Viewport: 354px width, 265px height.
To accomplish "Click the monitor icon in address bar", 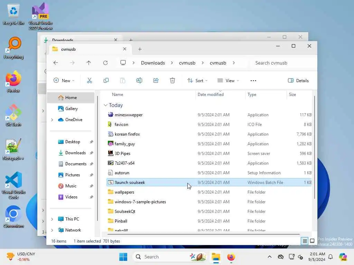I will tap(123, 63).
